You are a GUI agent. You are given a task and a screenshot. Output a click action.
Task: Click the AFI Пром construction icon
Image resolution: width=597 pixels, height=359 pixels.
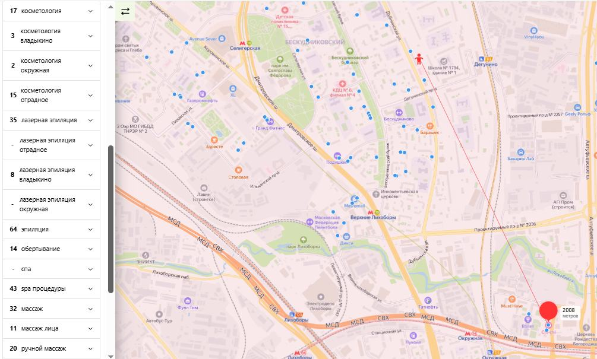tap(563, 196)
